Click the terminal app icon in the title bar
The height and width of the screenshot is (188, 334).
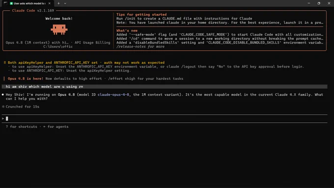pyautogui.click(x=5, y=3)
